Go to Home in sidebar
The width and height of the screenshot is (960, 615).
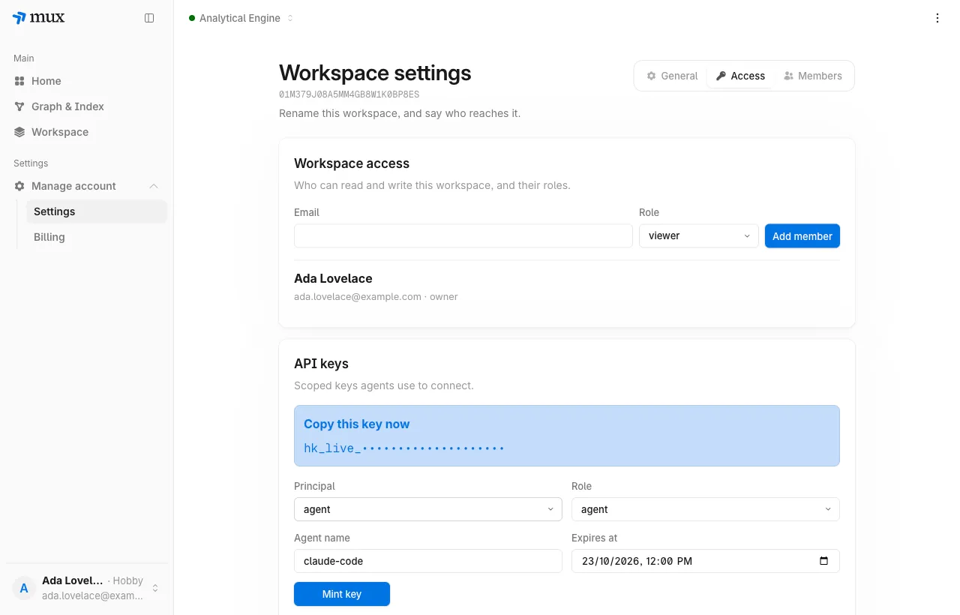(x=87, y=81)
